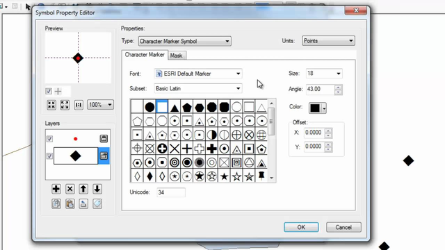Select the circled X glyph
The image size is (445, 250).
coord(249,135)
